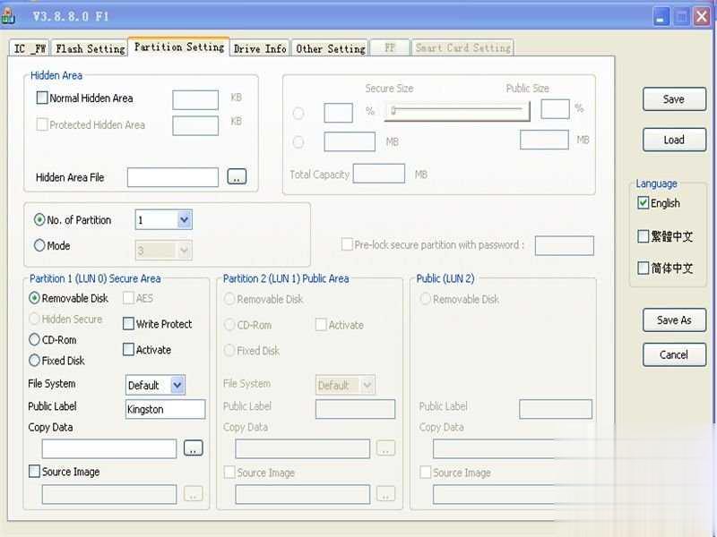Click the Normal Hidden Area KB field
717x537 pixels.
pos(195,99)
